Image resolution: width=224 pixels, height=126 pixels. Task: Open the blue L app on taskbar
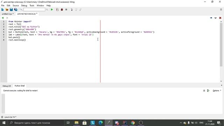[92, 123]
